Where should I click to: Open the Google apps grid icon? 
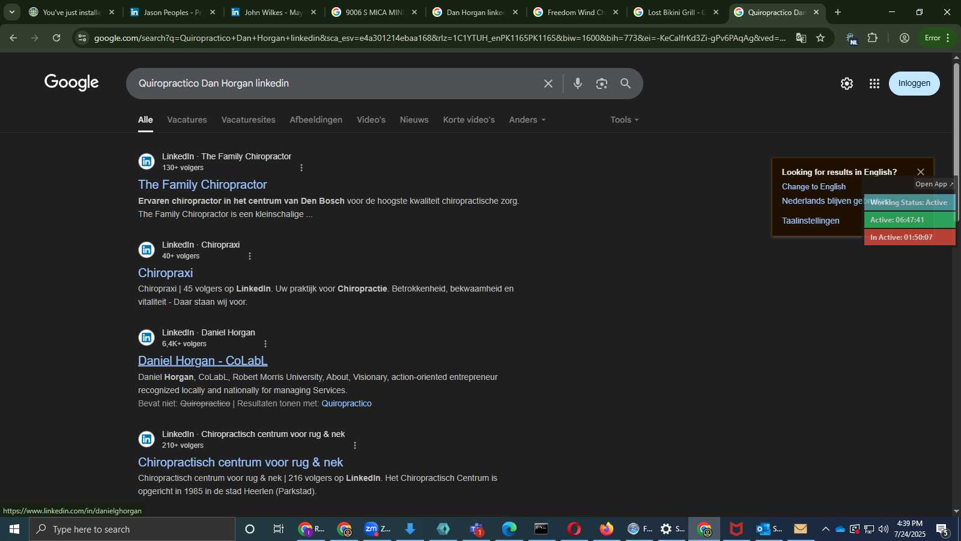click(875, 84)
